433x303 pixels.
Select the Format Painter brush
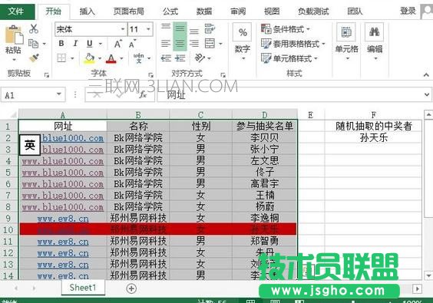click(34, 58)
